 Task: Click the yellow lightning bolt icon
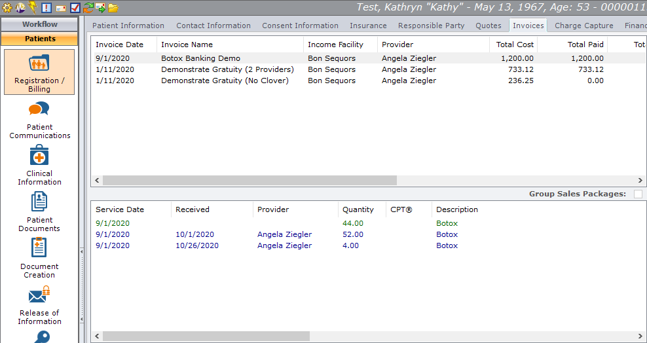33,7
